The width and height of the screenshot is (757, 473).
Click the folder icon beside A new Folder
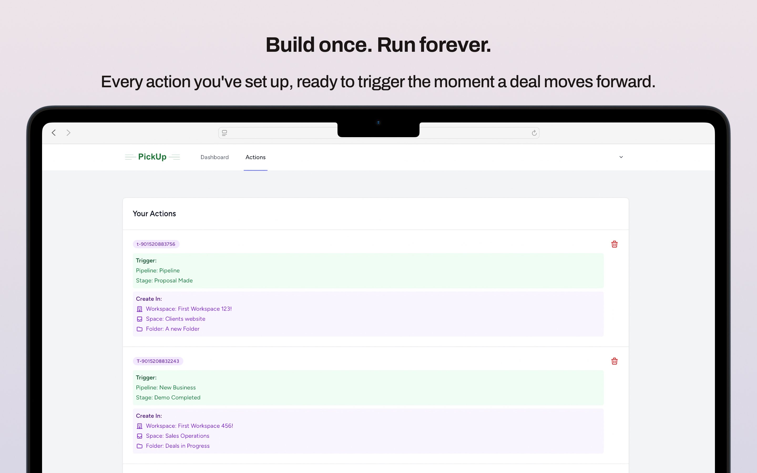(x=140, y=329)
